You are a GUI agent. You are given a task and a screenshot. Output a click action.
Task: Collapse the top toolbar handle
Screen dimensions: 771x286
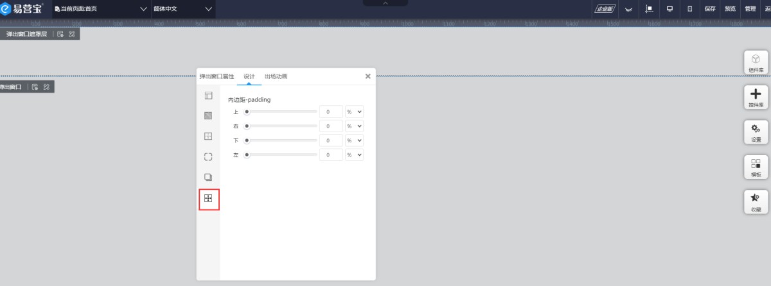pos(385,3)
